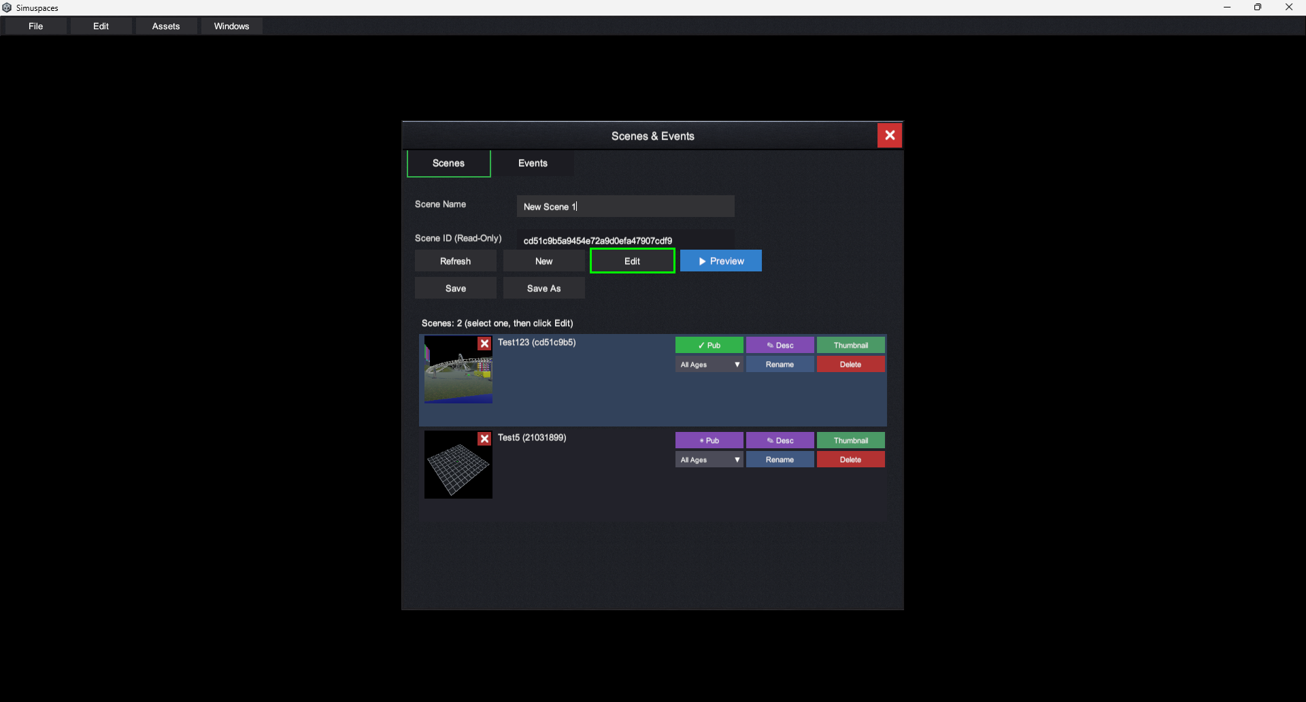1306x702 pixels.
Task: Open All Ages dropdown for Test123
Action: pyautogui.click(x=709, y=365)
